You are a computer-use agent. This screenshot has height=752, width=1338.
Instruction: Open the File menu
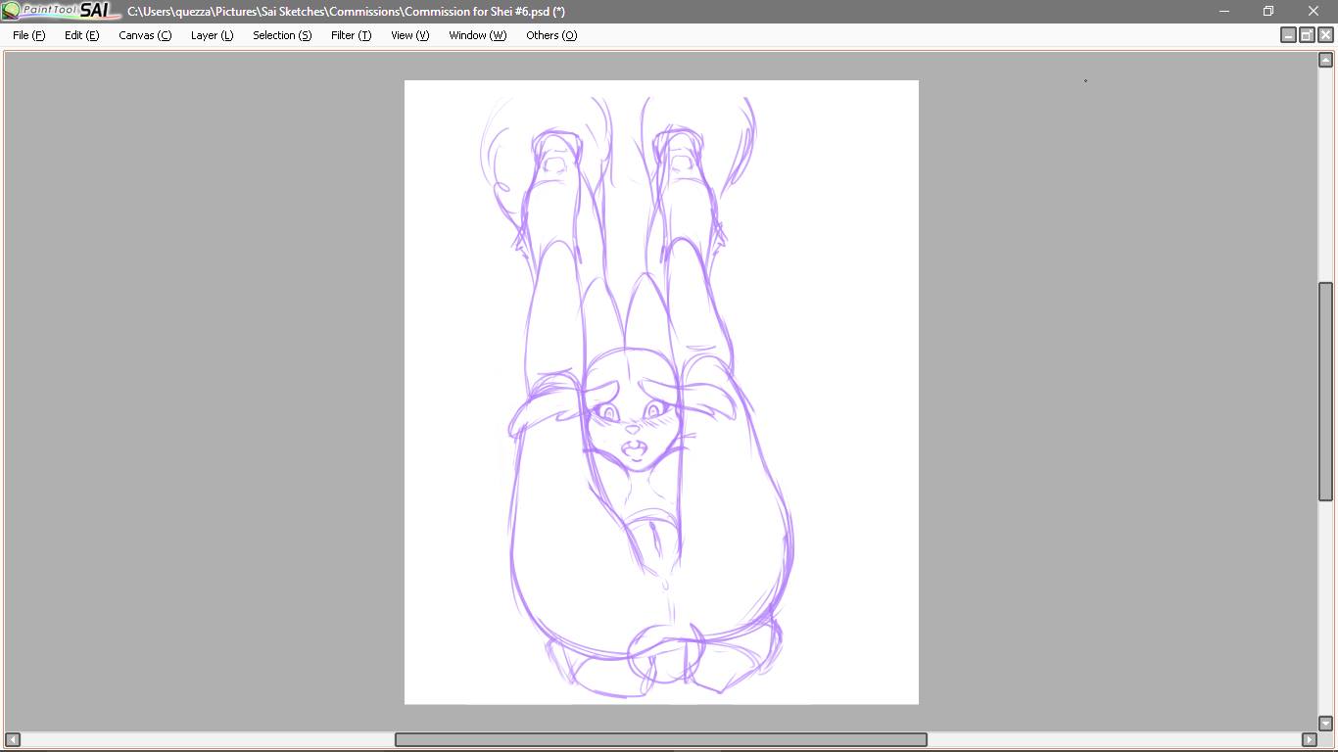click(x=28, y=35)
